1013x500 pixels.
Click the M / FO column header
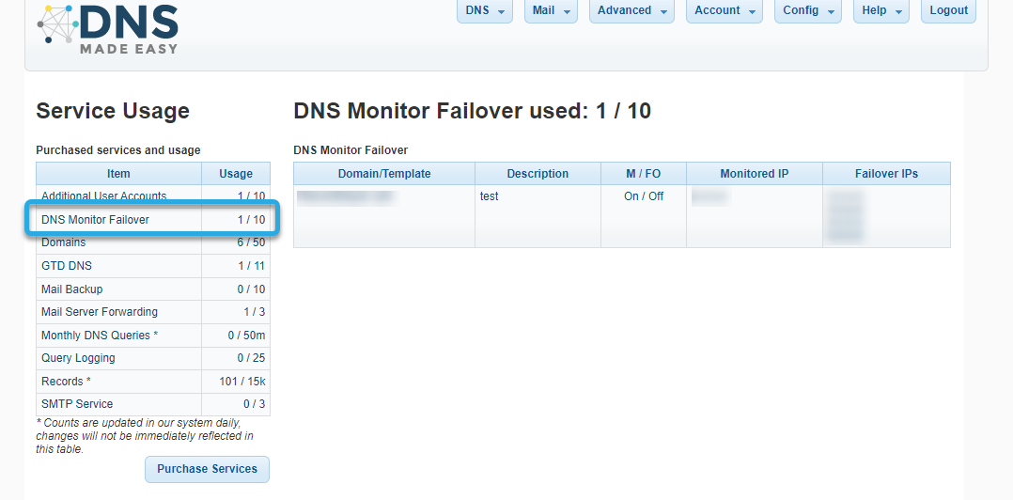[x=644, y=174]
